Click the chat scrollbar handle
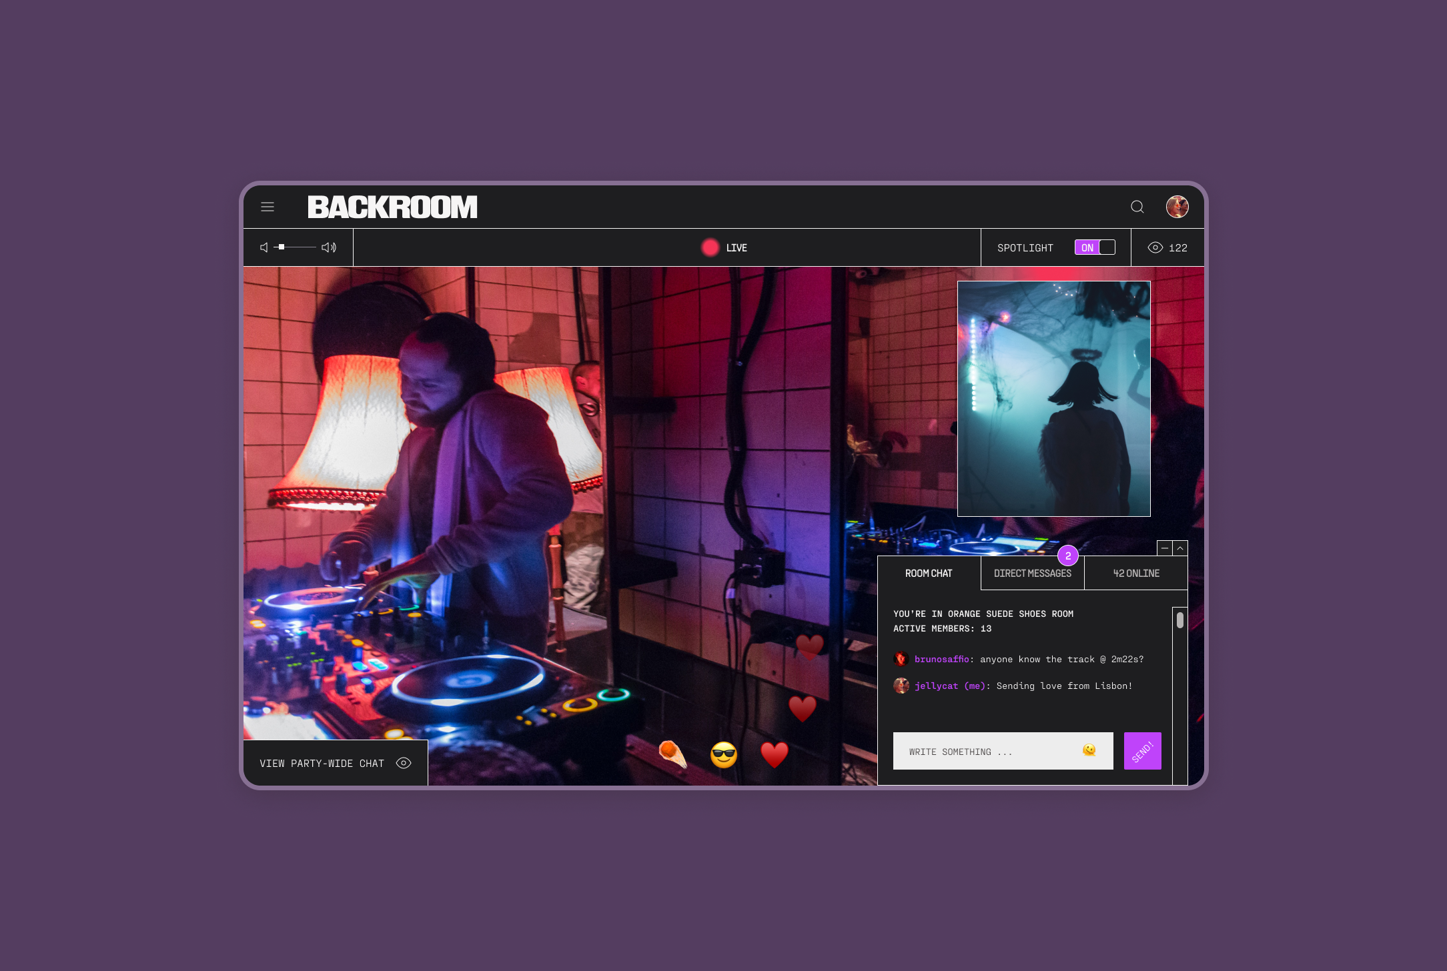This screenshot has width=1447, height=971. 1180,620
